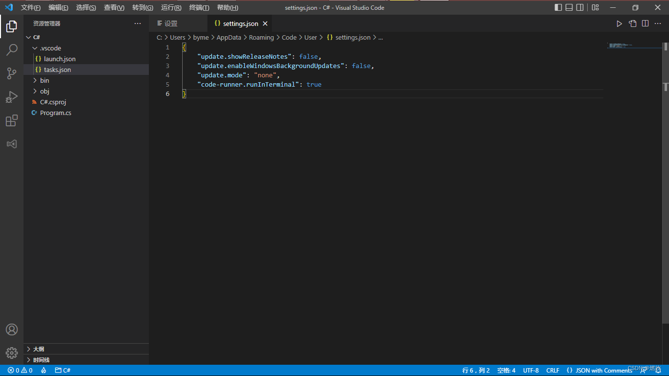
Task: Toggle the secondary side bar visibility
Action: [x=580, y=7]
